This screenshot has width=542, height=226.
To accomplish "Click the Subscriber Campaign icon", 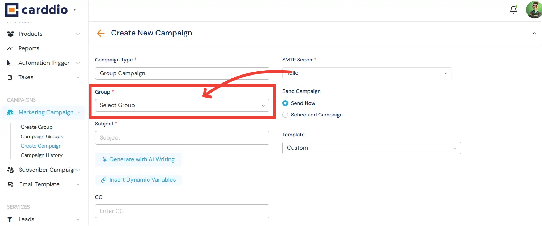I will tap(10, 170).
